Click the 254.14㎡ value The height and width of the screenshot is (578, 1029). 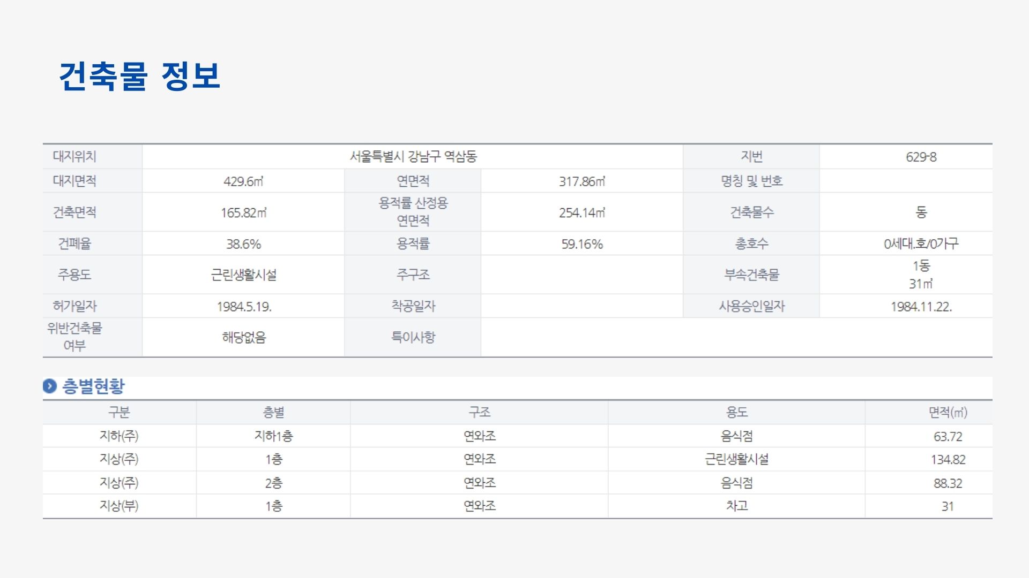tap(582, 212)
